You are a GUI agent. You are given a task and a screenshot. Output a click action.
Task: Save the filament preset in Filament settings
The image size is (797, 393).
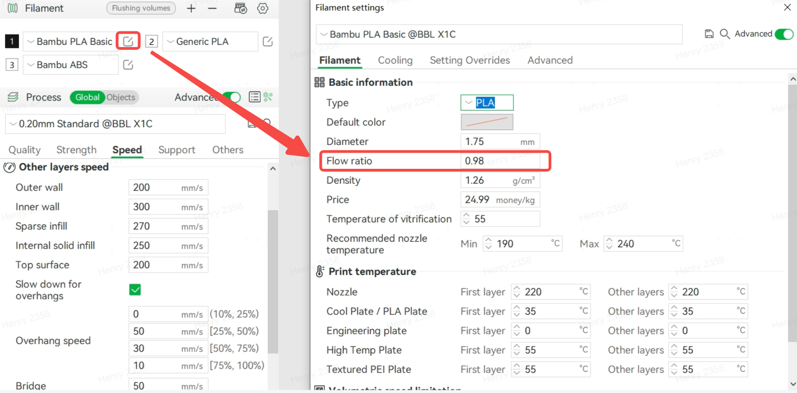point(709,34)
